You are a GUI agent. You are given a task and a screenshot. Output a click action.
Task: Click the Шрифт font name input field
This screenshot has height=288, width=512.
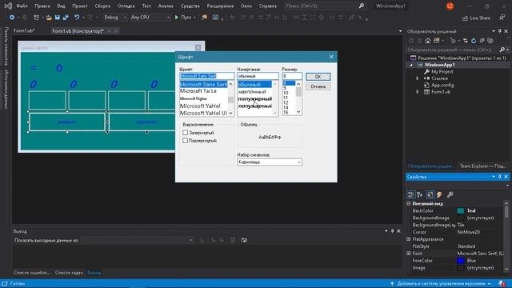(206, 76)
